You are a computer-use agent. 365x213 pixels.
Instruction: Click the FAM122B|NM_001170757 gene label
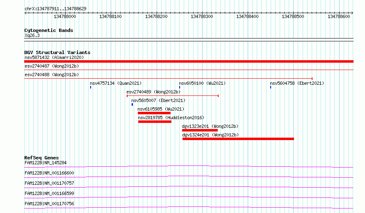pyautogui.click(x=49, y=183)
